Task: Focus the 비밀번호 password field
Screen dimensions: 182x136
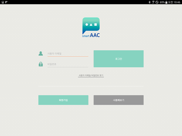Action: 68,64
